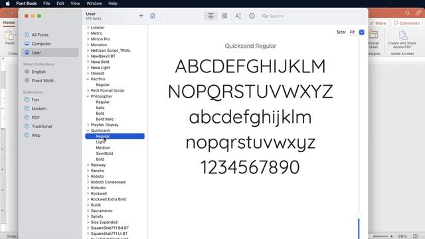This screenshot has width=425, height=239.
Task: Select Computer in sidebar
Action: [x=50, y=44]
